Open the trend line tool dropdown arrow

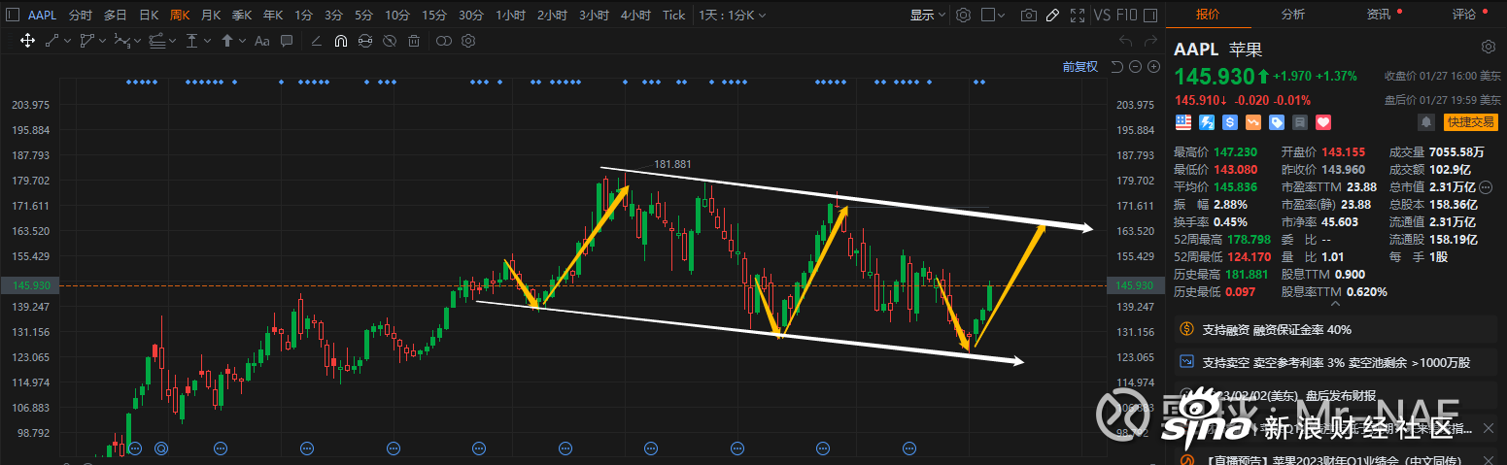[67, 41]
